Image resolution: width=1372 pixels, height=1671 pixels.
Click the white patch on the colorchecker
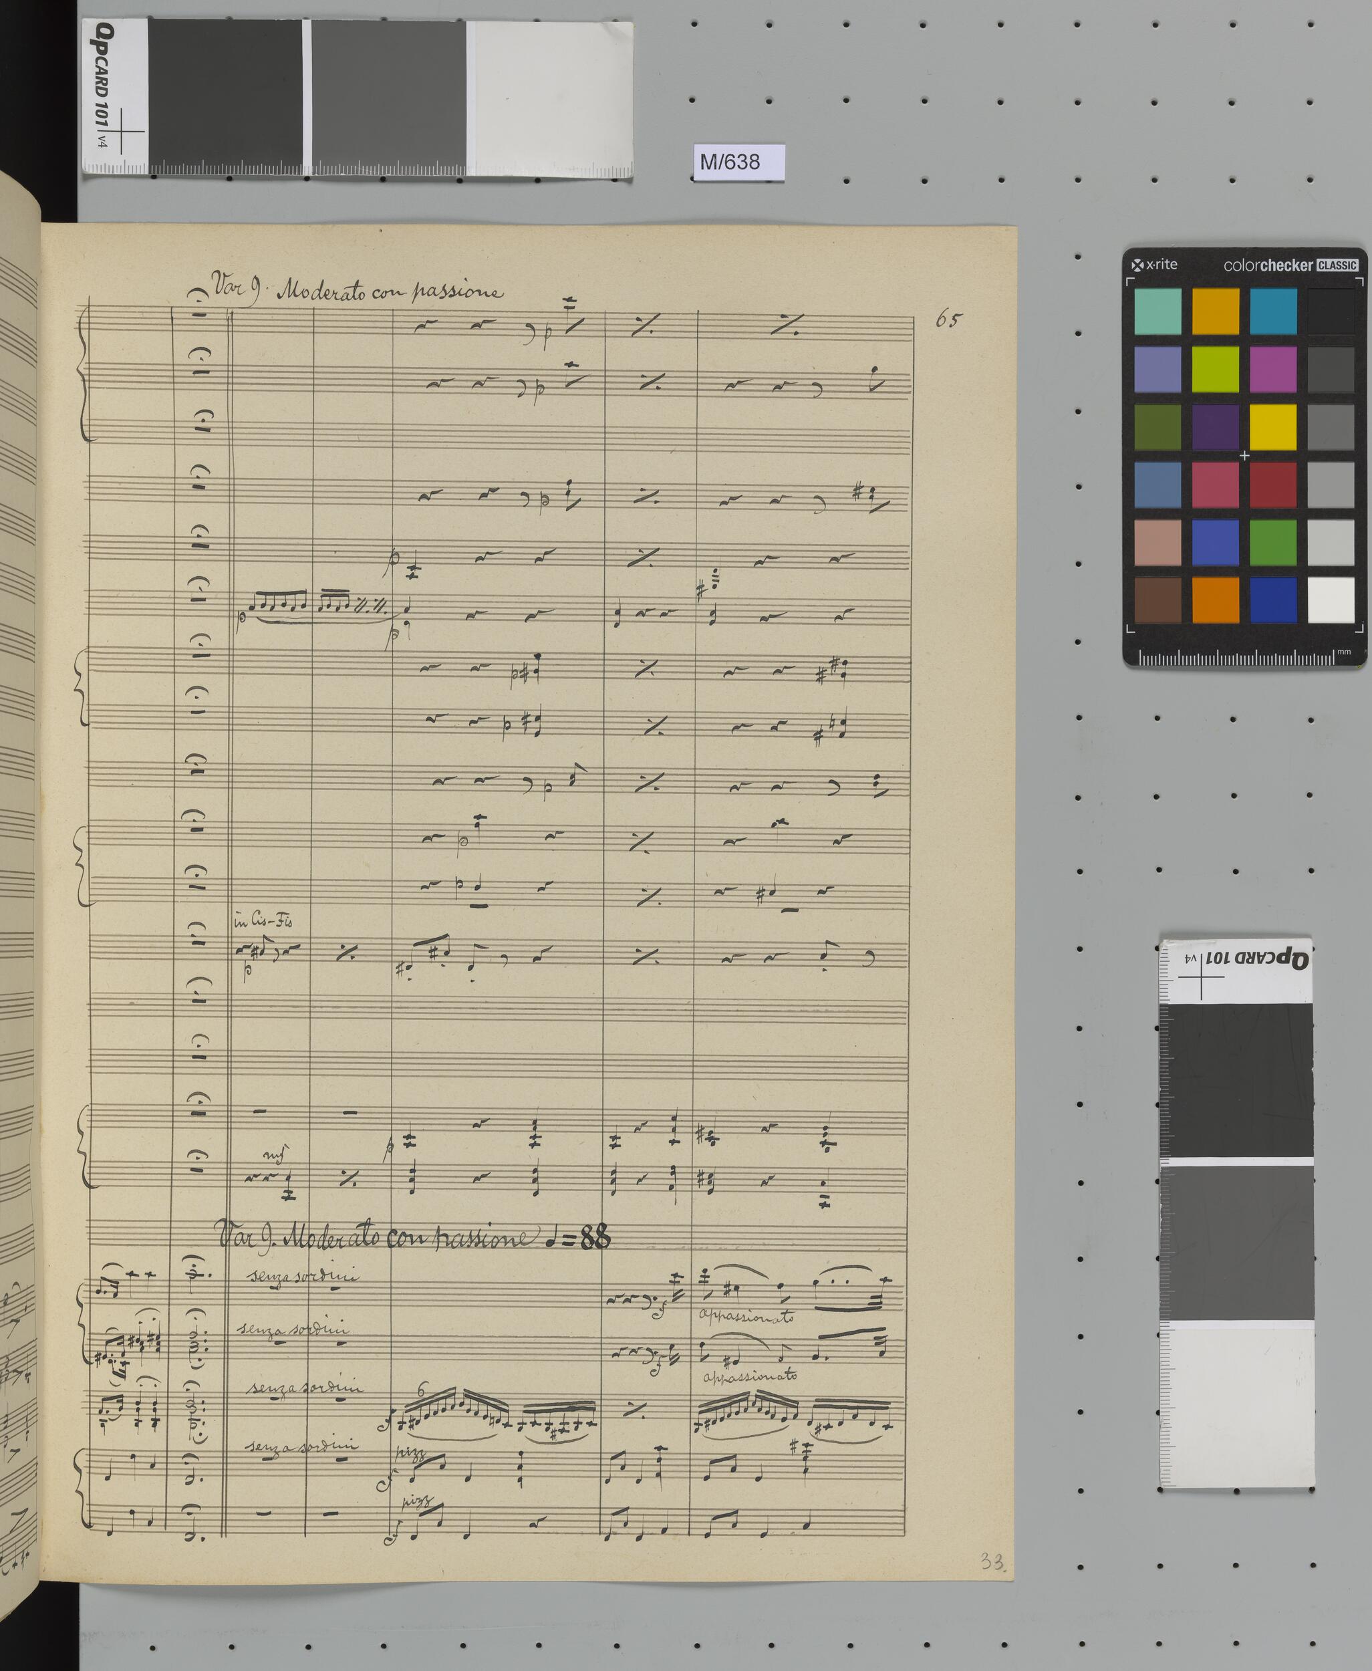(x=1331, y=600)
